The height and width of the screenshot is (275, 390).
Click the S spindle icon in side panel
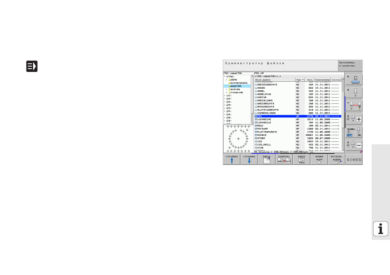coord(354,93)
